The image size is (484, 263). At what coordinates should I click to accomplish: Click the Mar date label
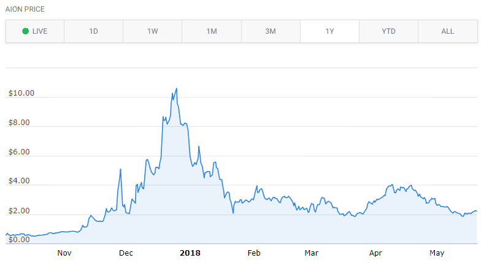point(311,253)
